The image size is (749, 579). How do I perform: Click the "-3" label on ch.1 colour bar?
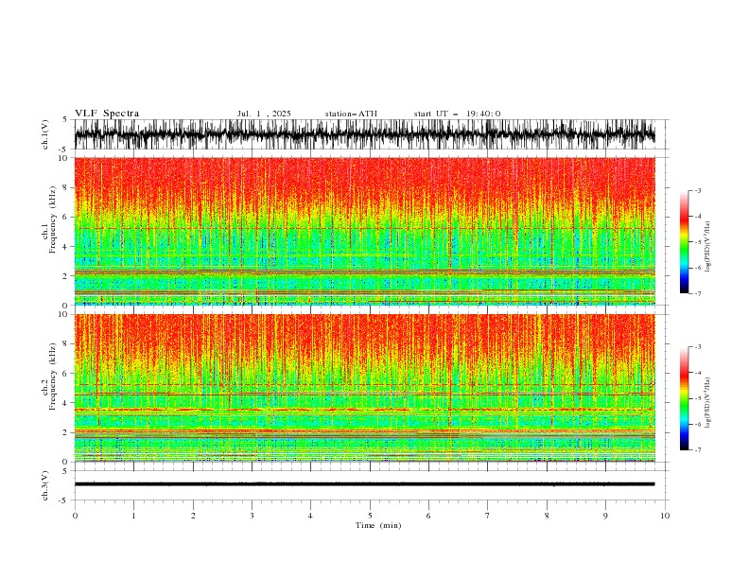point(697,190)
